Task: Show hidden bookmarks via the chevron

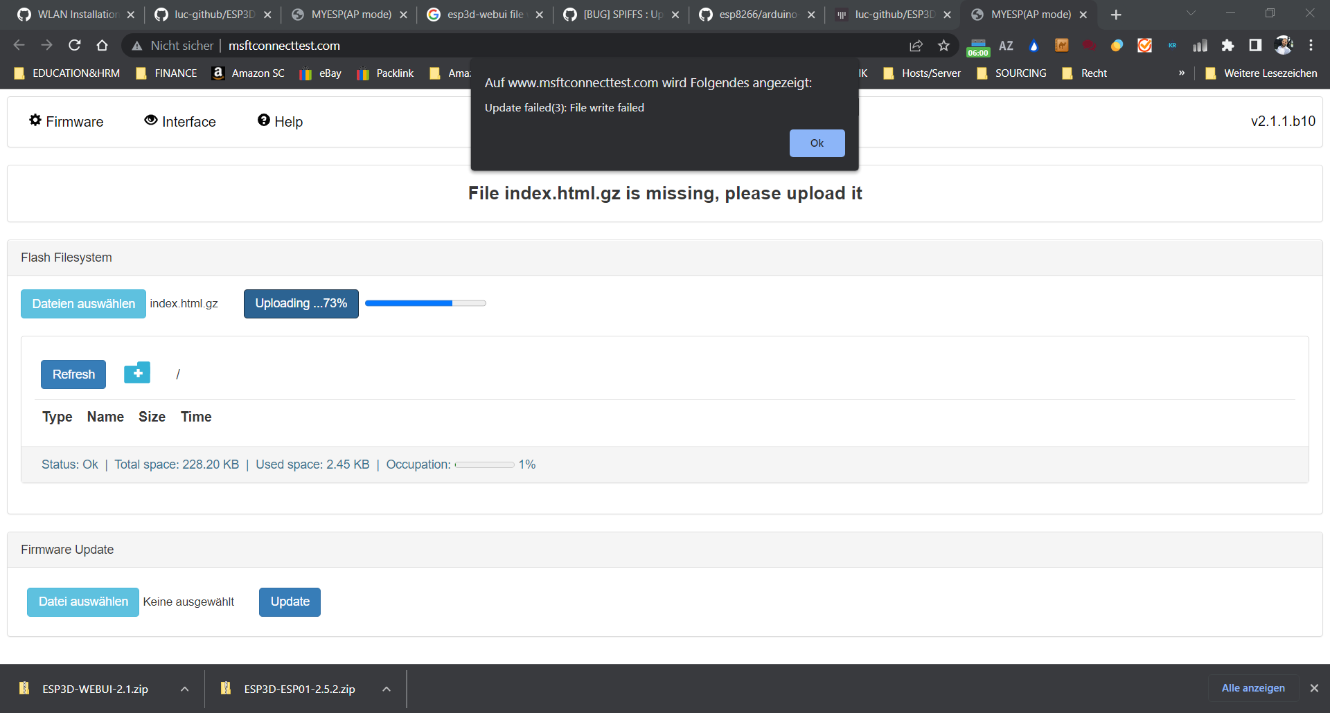Action: pos(1182,73)
